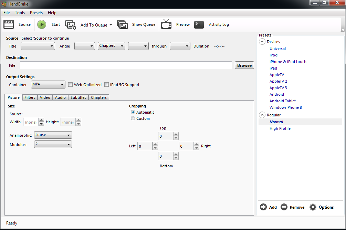Image resolution: width=346 pixels, height=230 pixels.
Task: Switch to the Video tab
Action: 45,97
